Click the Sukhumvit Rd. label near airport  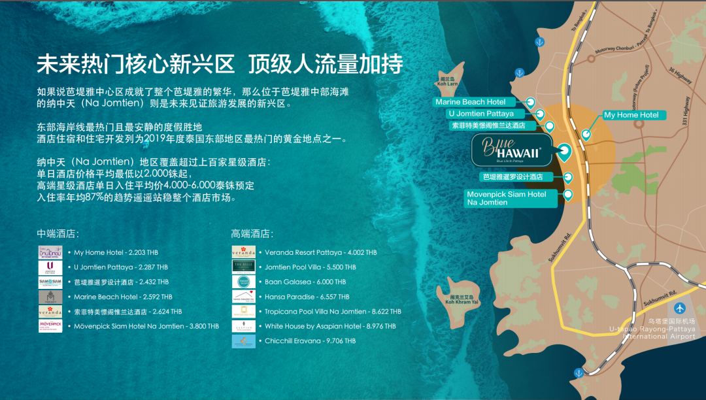click(x=660, y=298)
